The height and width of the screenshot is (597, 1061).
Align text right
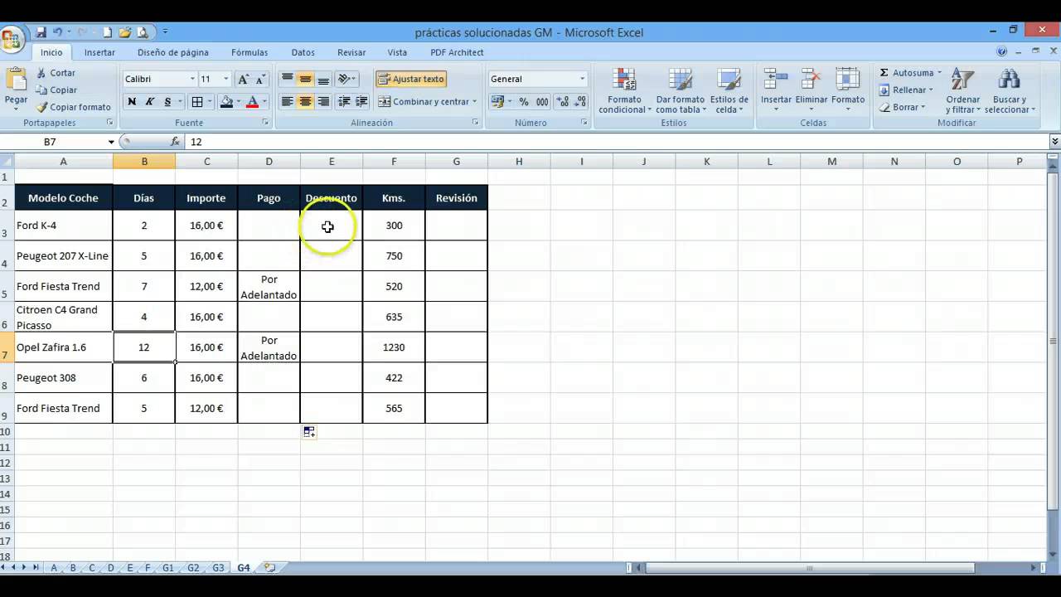coord(324,102)
